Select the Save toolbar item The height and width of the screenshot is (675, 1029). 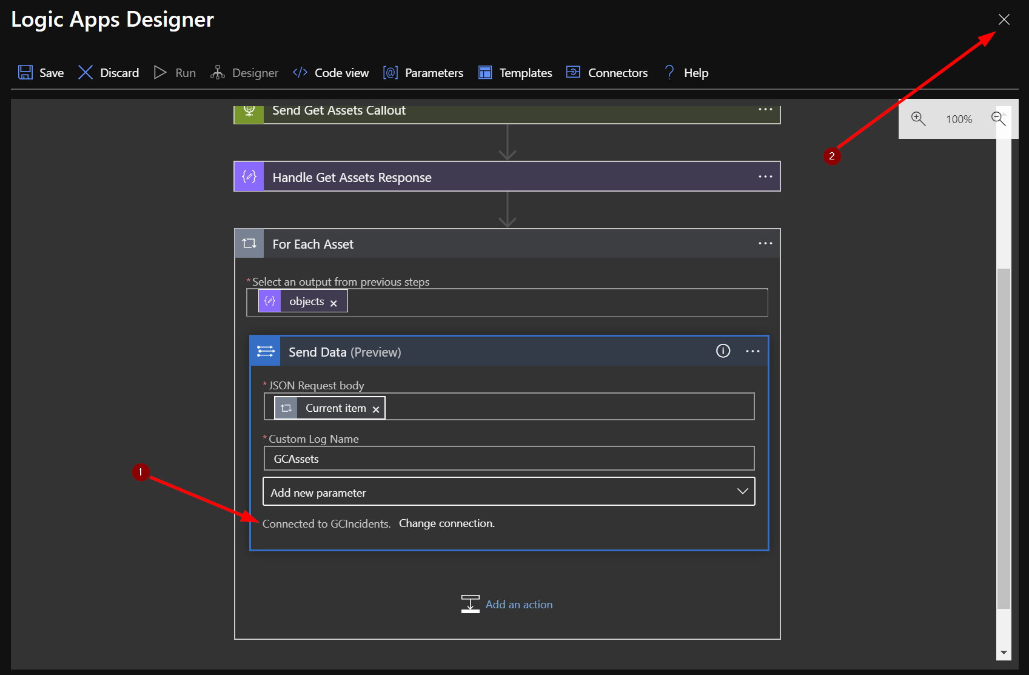[x=41, y=73]
